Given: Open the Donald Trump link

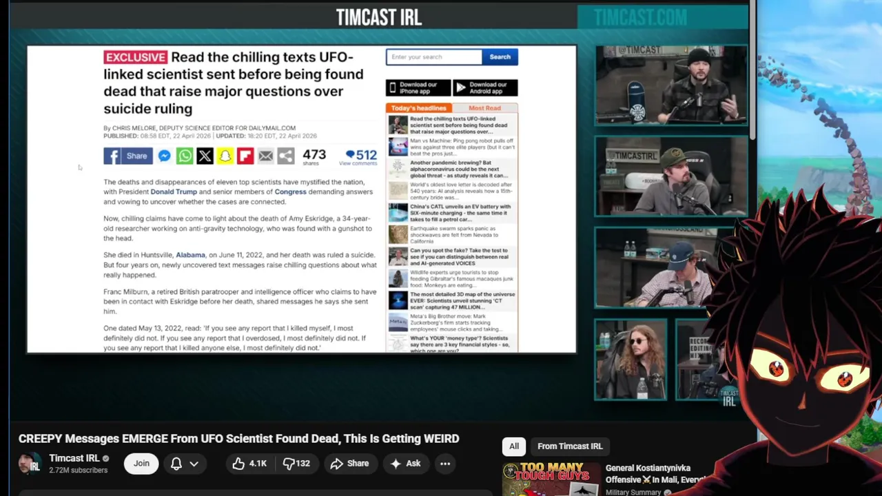Looking at the screenshot, I should pos(174,192).
